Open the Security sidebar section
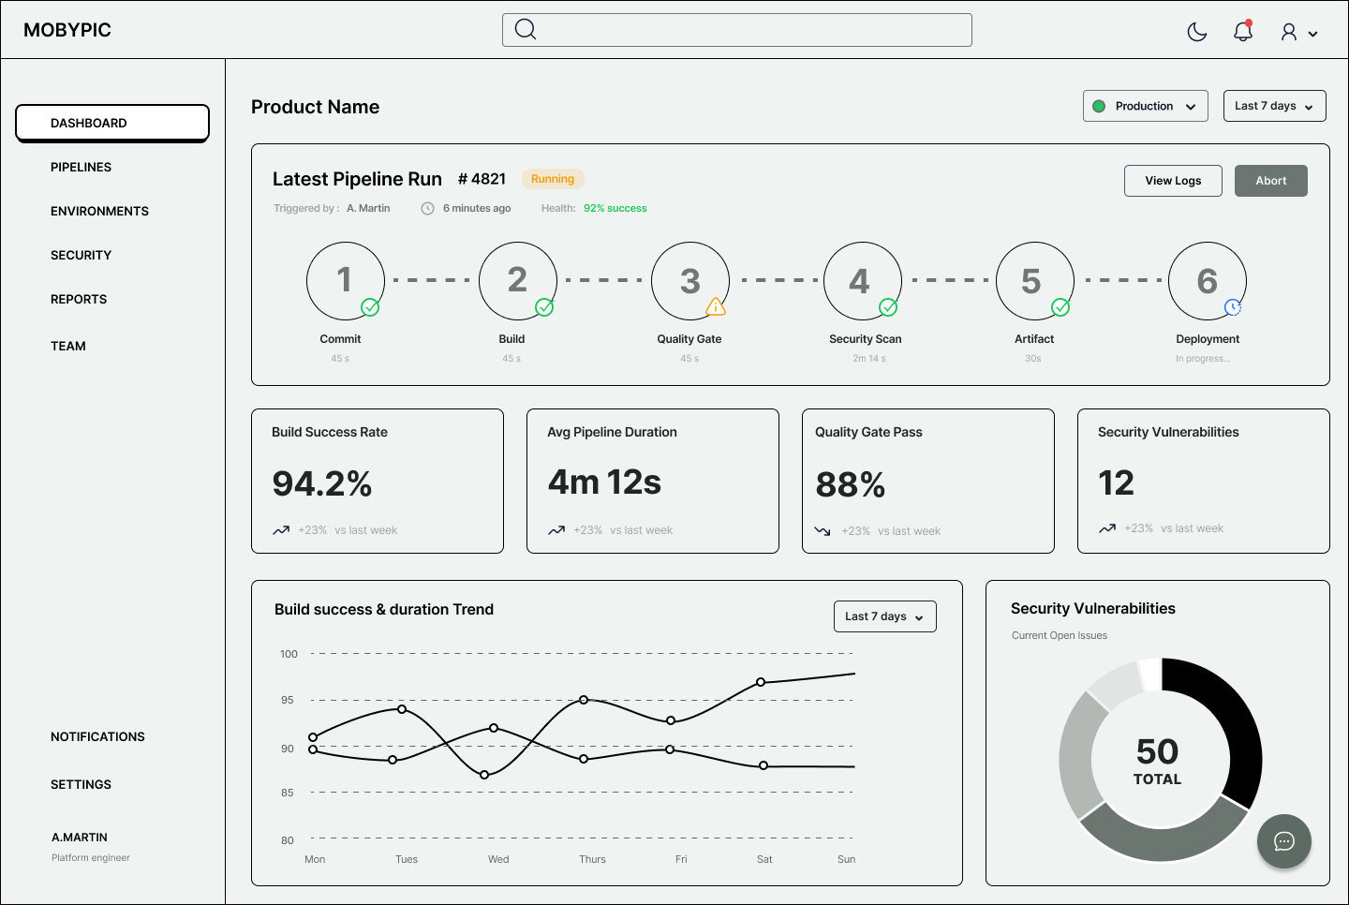1349x905 pixels. (82, 255)
